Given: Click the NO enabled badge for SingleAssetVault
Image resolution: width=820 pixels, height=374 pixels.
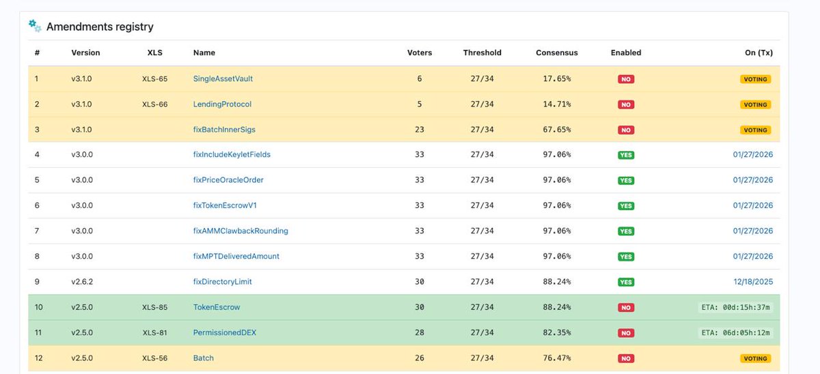Looking at the screenshot, I should (626, 79).
